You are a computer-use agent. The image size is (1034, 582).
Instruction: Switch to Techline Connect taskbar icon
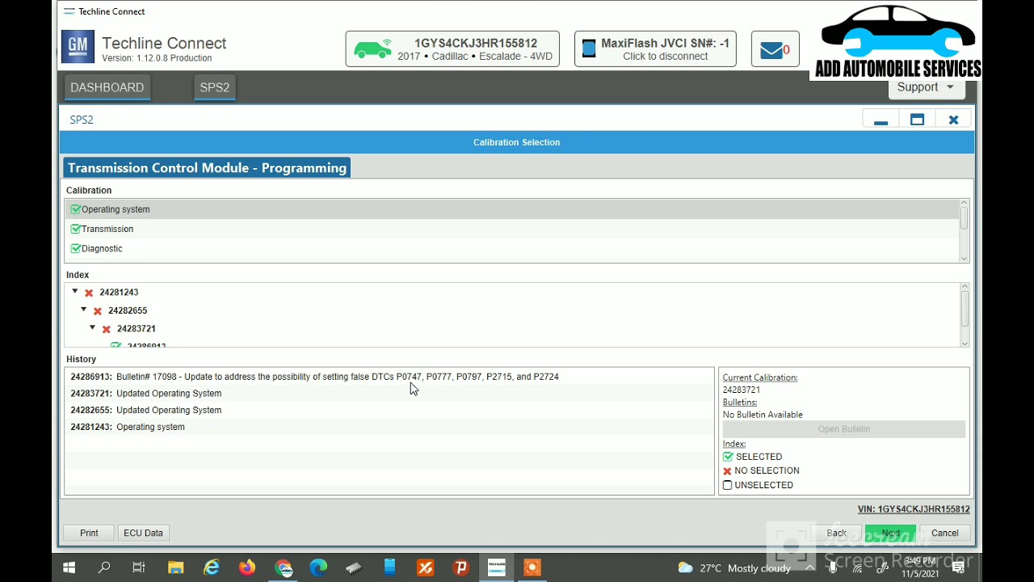[496, 567]
